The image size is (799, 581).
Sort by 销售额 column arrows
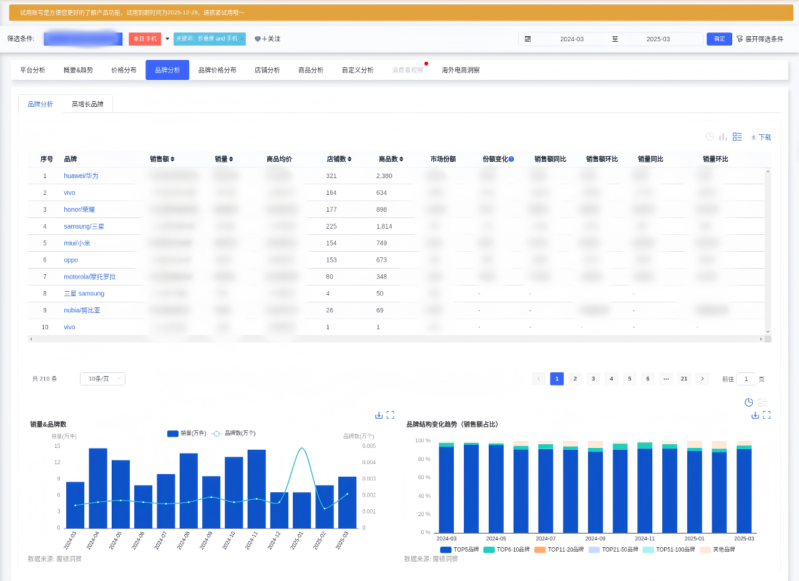point(172,159)
